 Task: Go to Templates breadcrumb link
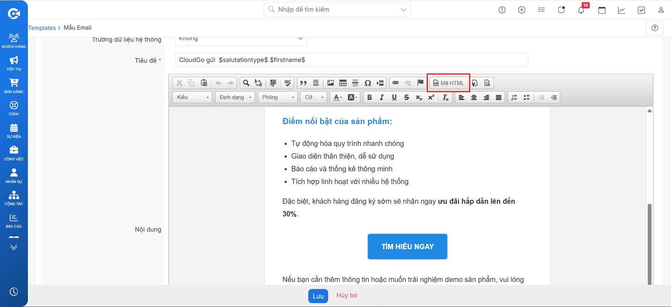tap(42, 28)
